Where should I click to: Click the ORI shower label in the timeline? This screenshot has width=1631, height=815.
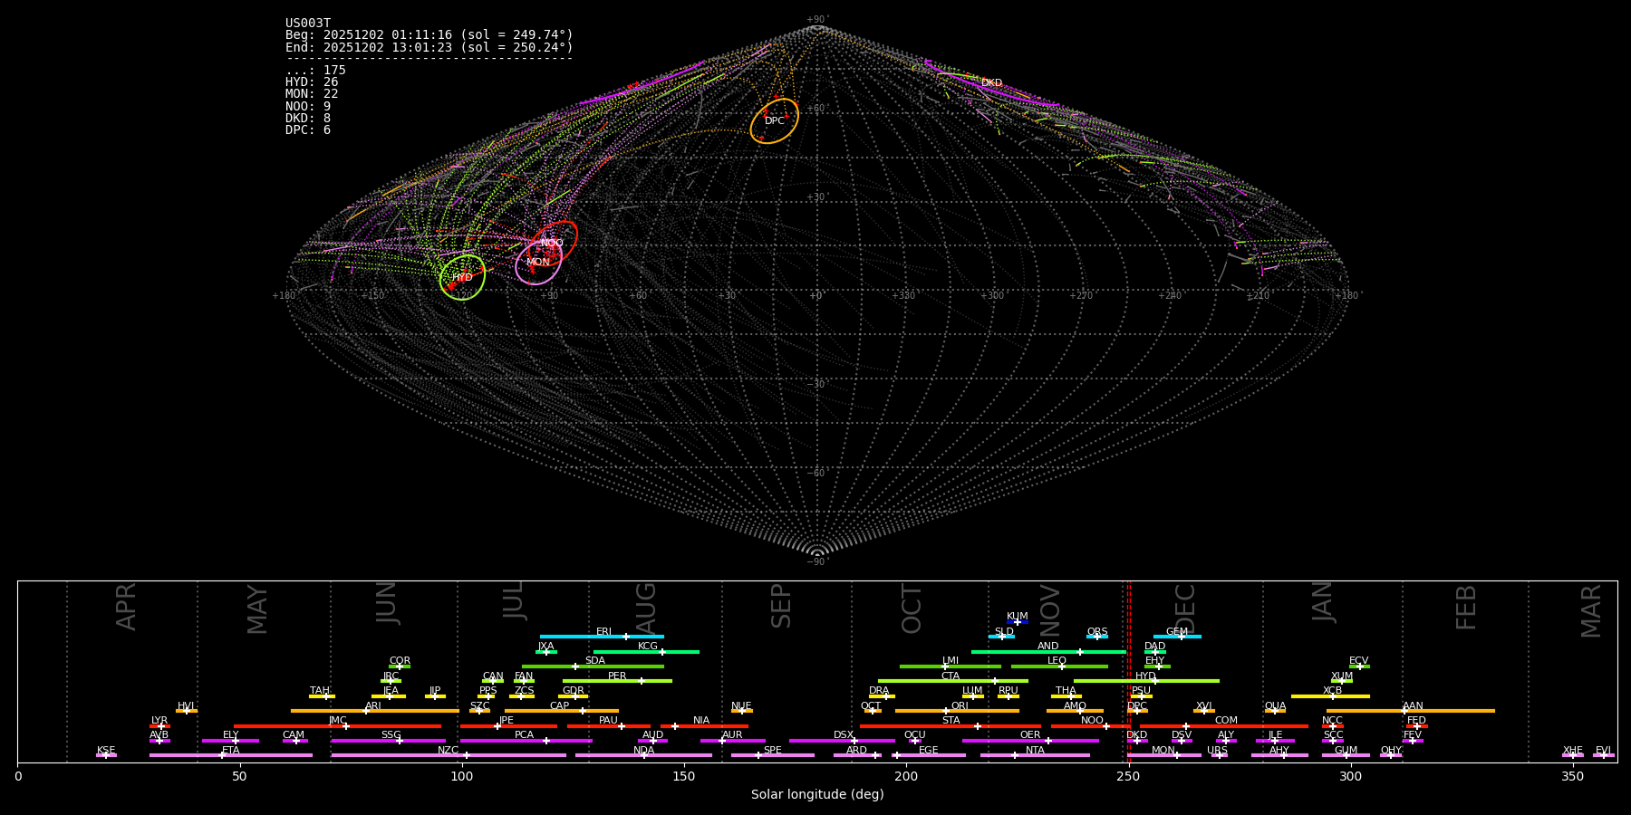coord(960,706)
